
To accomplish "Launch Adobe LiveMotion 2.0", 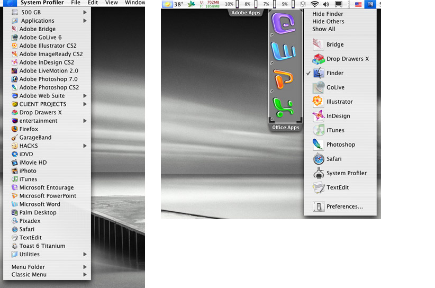I will (47, 70).
